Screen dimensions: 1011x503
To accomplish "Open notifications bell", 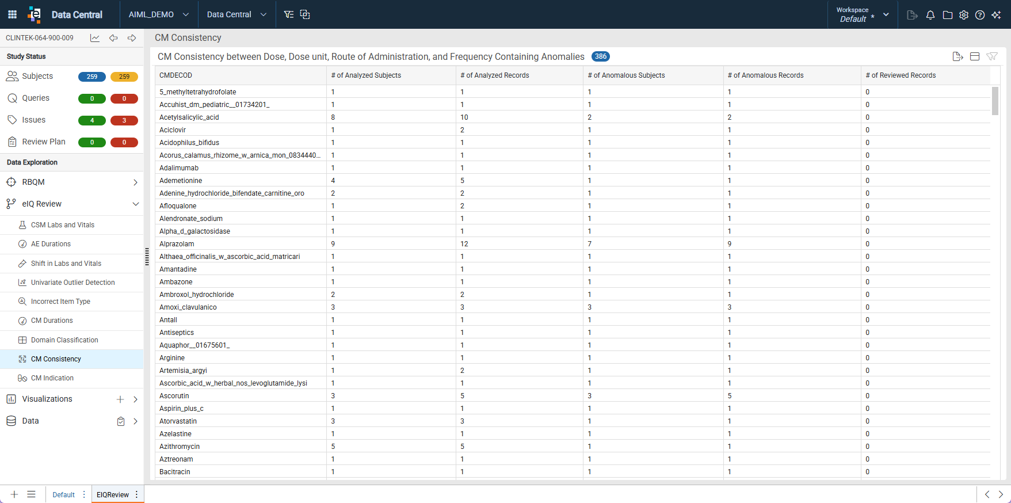I will [x=930, y=15].
